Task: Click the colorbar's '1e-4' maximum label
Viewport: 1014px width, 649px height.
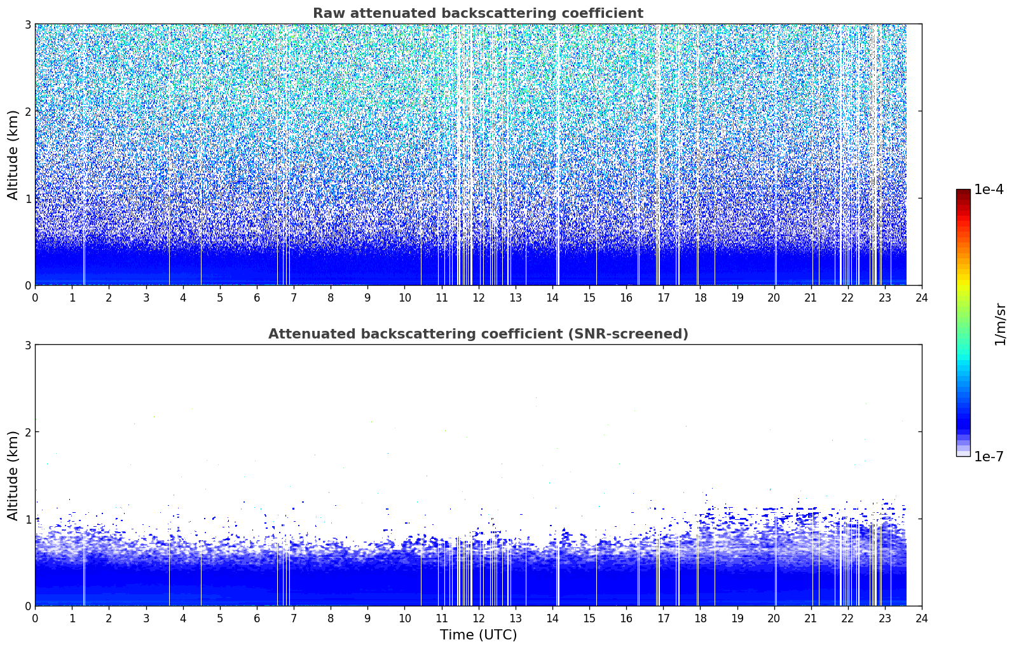Action: [989, 190]
